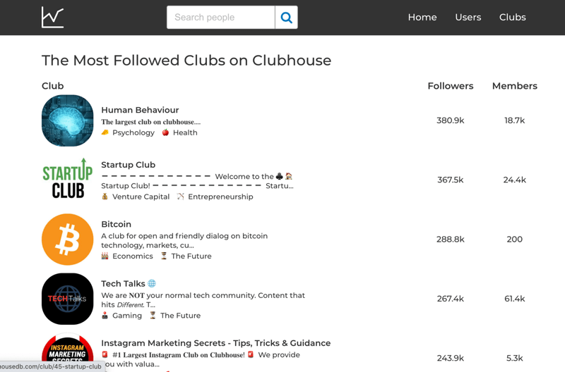Click the Bitcoin orange logo icon
This screenshot has height=372, width=565.
67,240
